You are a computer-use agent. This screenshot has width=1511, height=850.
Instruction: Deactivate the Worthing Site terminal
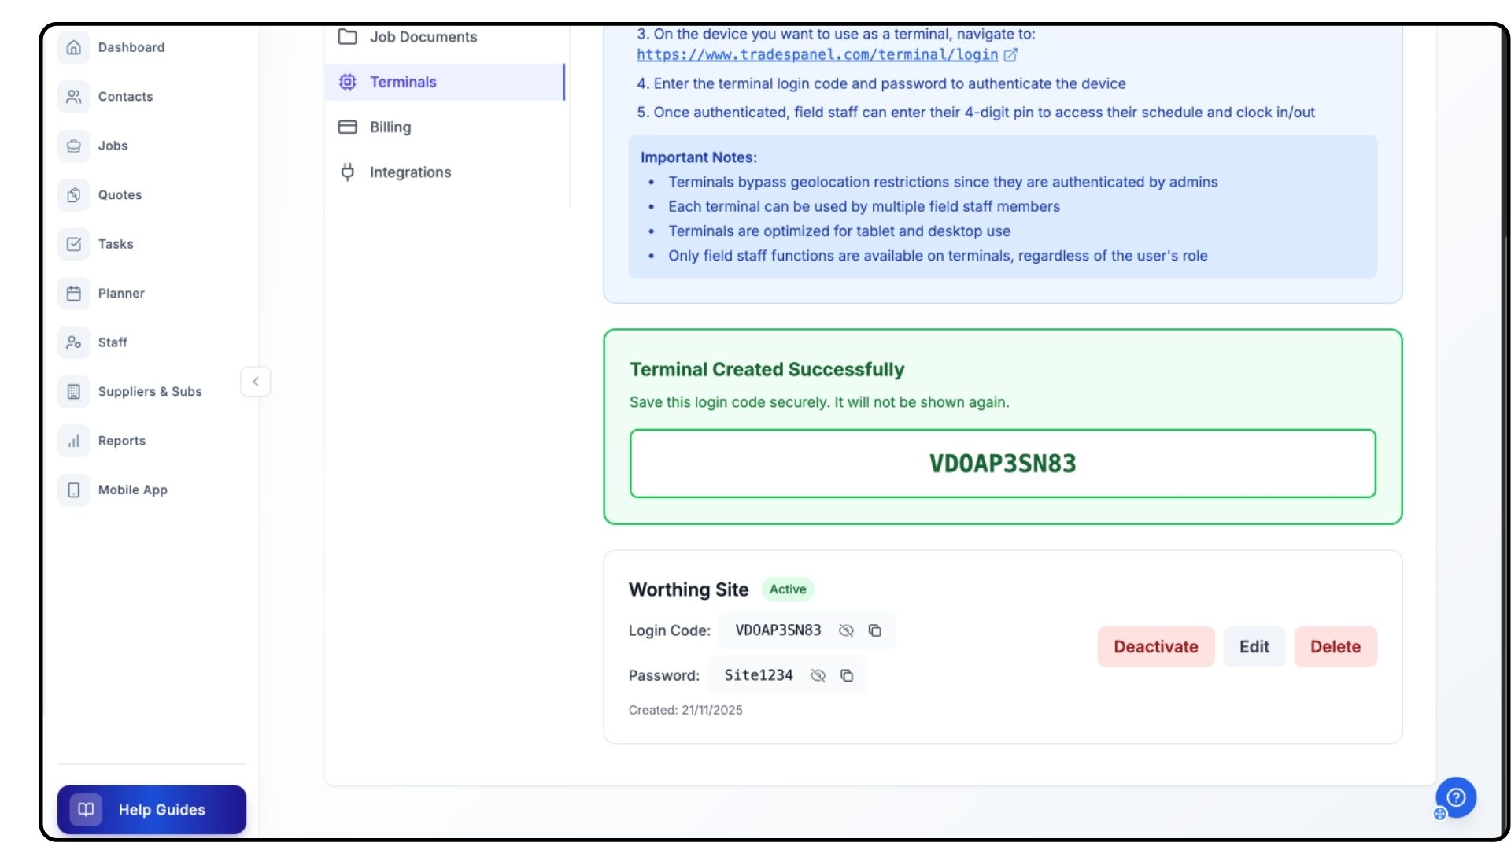point(1155,647)
